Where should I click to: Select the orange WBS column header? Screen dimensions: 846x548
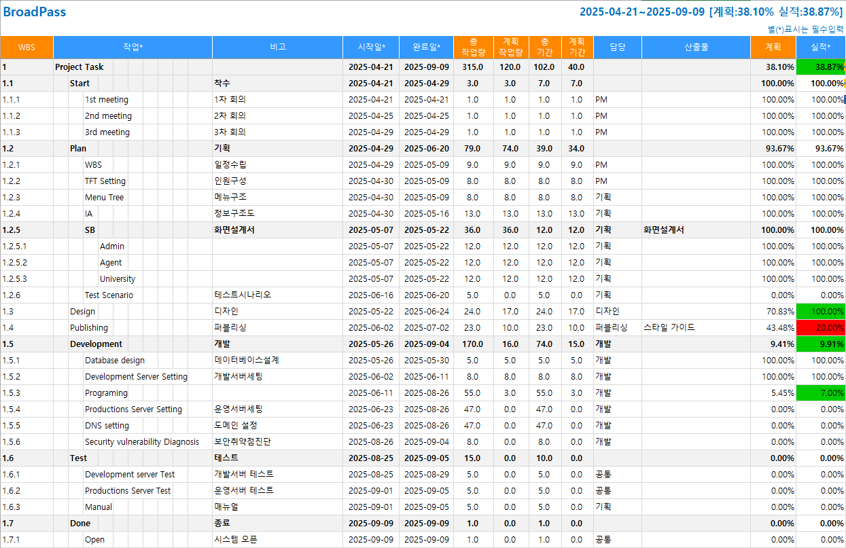tap(27, 48)
